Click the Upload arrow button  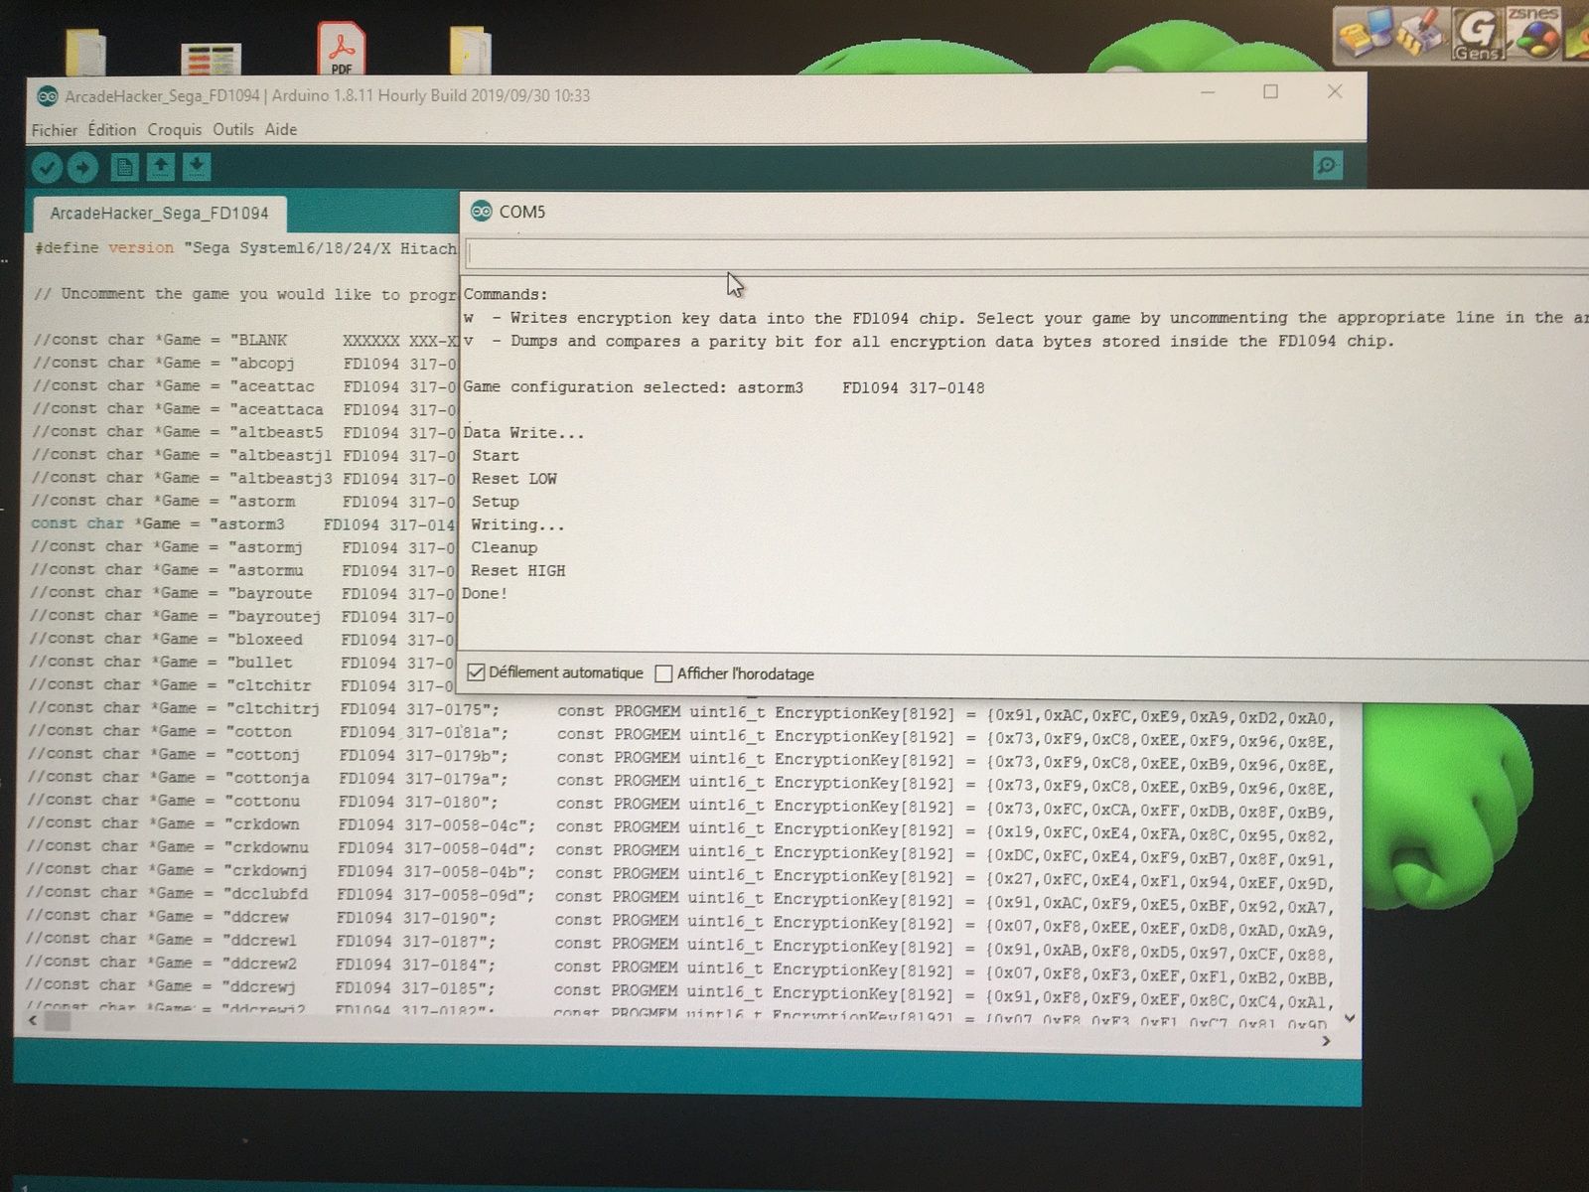[x=82, y=167]
